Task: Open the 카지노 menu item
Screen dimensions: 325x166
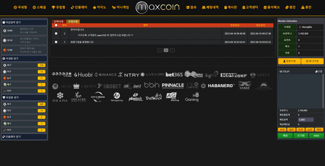Action: click(100, 7)
